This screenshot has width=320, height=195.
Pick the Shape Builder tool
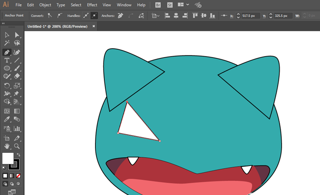(7, 102)
